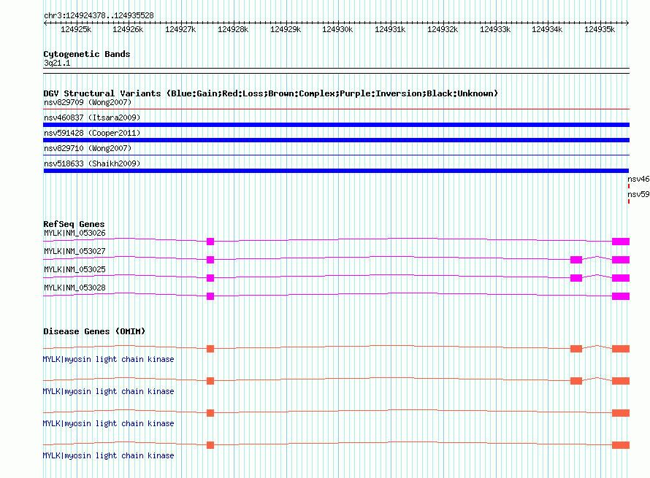The image size is (650, 478).
Task: Click the 124930k ruler label
Action: (337, 29)
